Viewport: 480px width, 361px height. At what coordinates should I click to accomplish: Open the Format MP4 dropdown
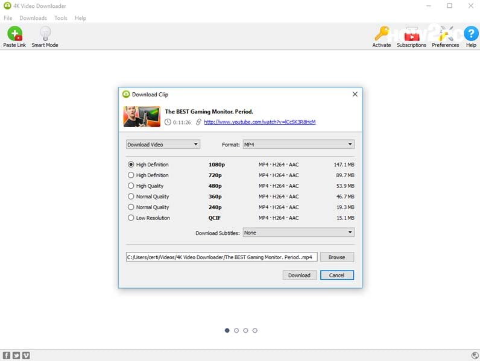(x=298, y=145)
